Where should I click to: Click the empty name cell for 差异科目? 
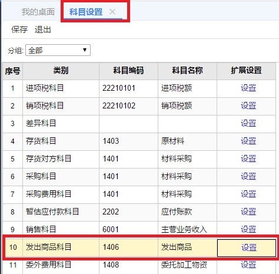pyautogui.click(x=187, y=124)
